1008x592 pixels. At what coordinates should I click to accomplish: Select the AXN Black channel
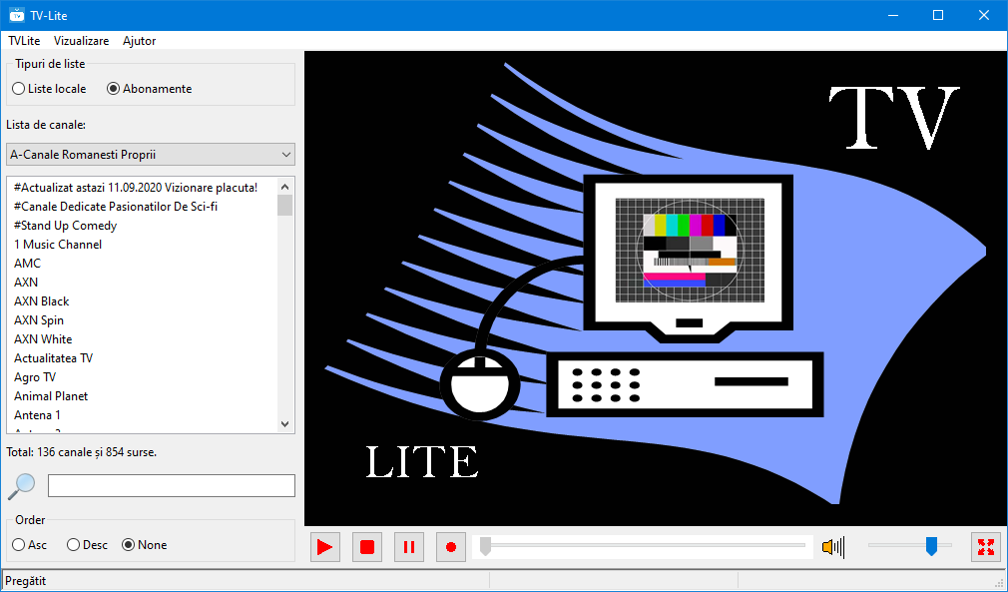click(x=142, y=301)
